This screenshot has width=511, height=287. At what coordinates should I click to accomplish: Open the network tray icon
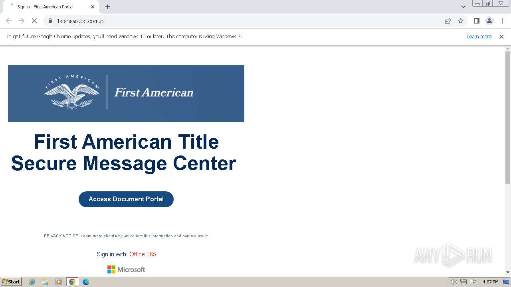point(463,282)
